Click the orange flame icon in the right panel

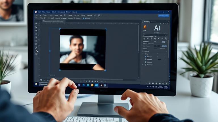point(145,27)
